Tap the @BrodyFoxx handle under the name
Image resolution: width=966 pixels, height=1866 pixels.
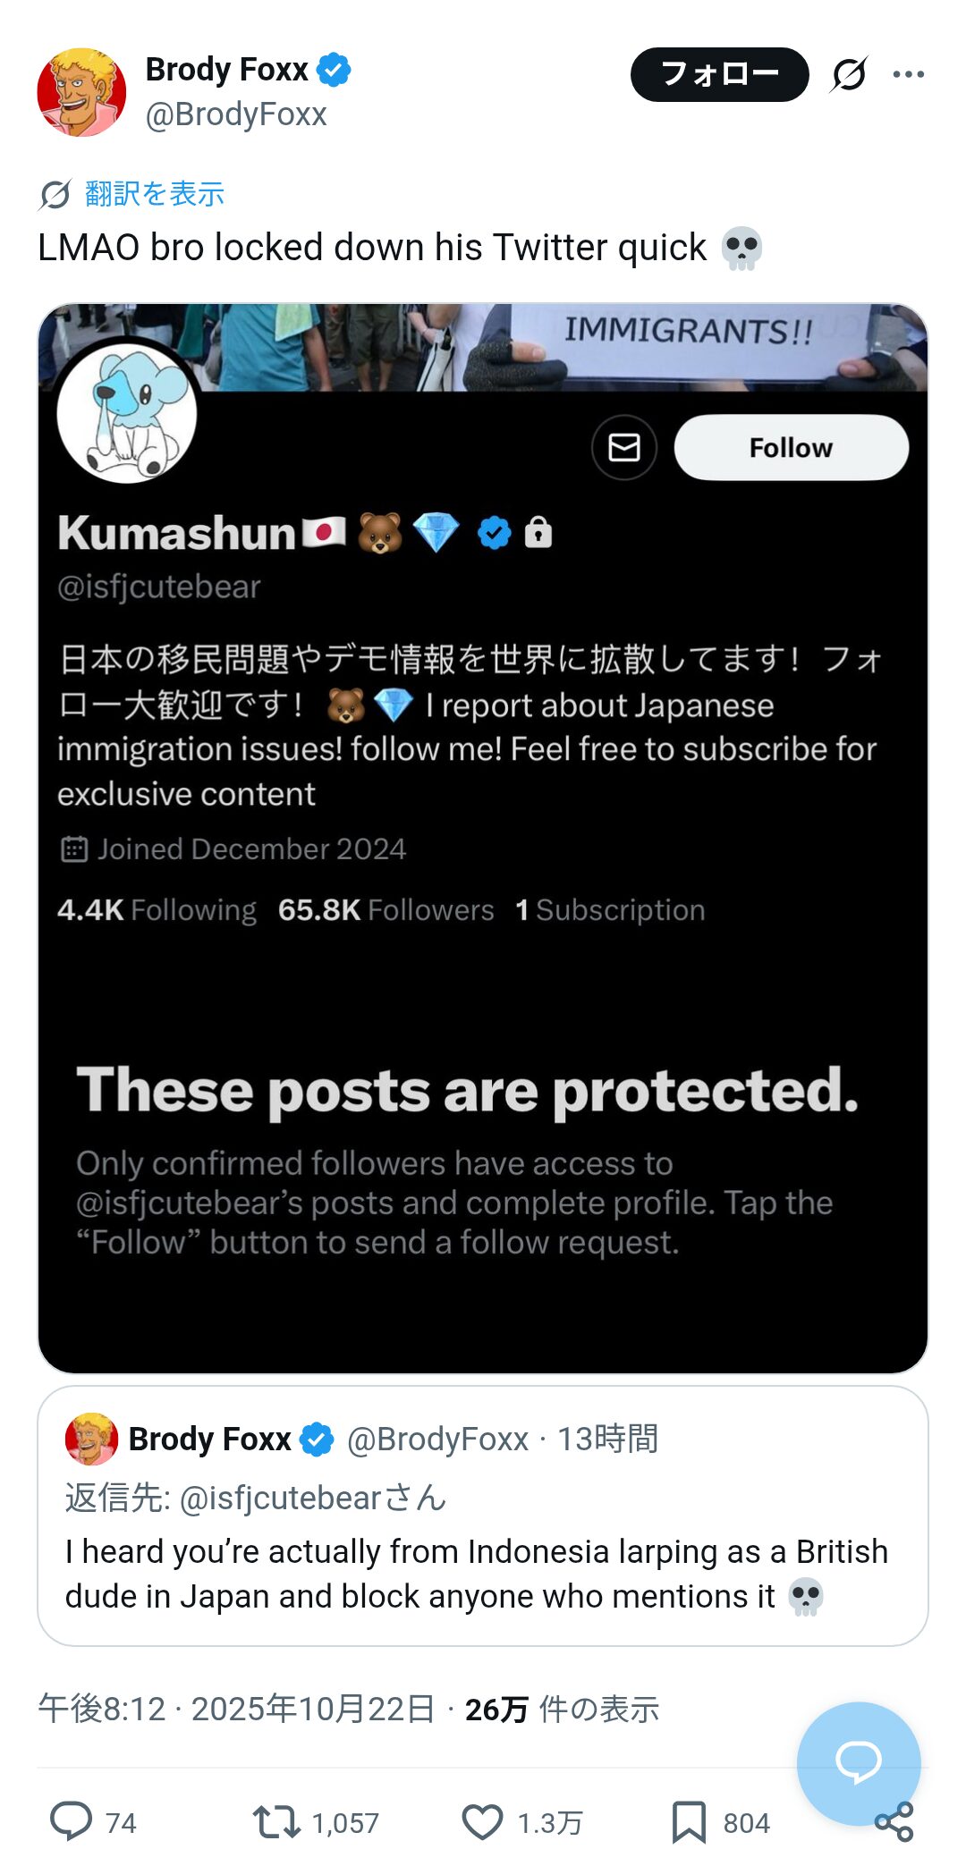pos(236,114)
